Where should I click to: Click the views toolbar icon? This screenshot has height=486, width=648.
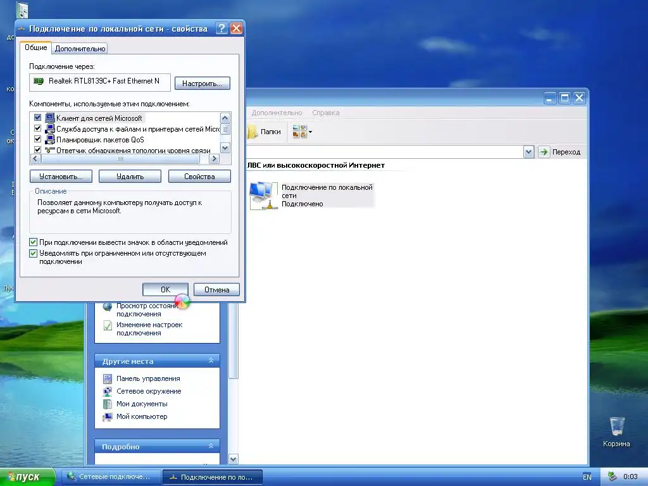point(299,132)
